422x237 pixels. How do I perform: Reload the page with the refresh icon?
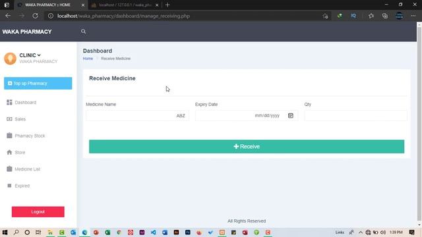tap(35, 16)
